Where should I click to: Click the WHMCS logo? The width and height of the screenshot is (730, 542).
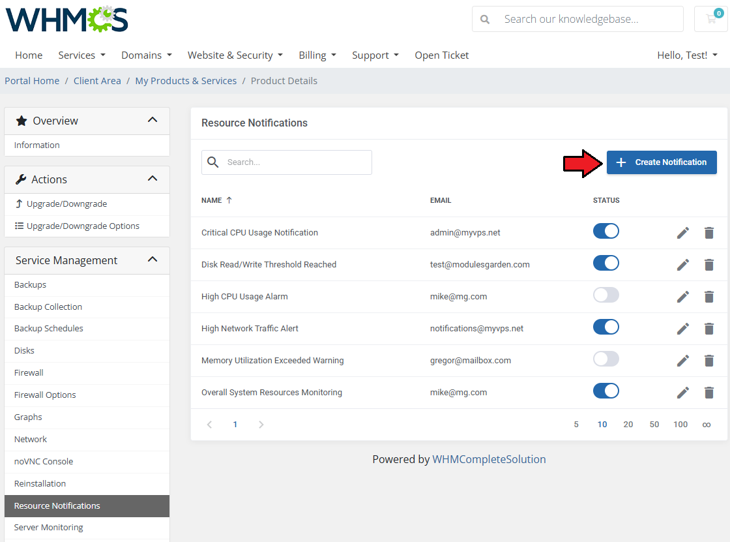click(66, 20)
